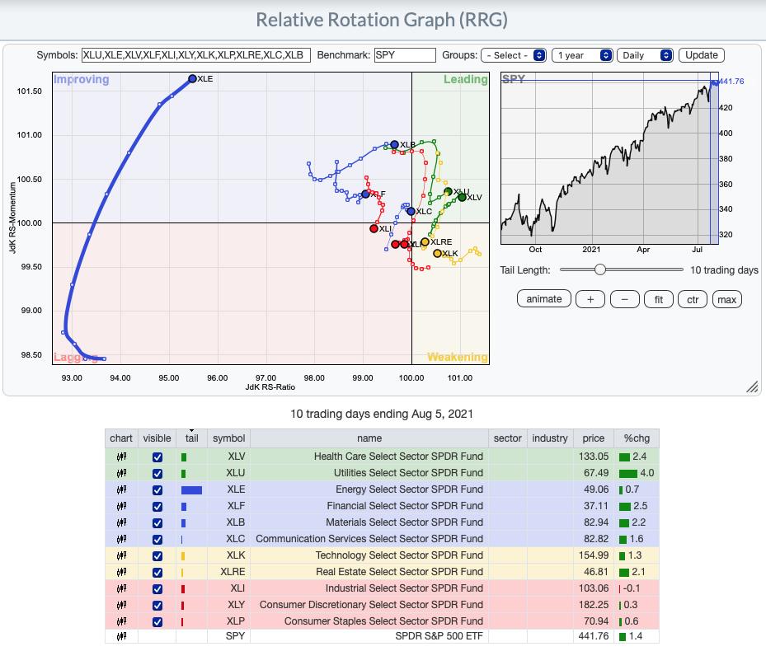The height and width of the screenshot is (651, 766).
Task: Zoom in with the plus button
Action: click(x=590, y=299)
